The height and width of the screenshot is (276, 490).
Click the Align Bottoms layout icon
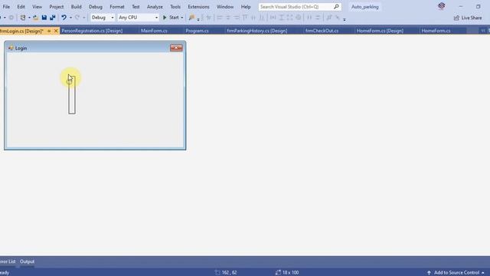[x=262, y=18]
